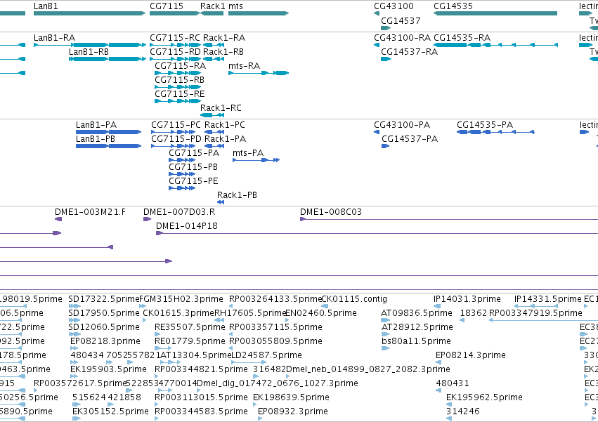Select the LD24587.5prime EST label
This screenshot has height=422, width=598.
[266, 356]
